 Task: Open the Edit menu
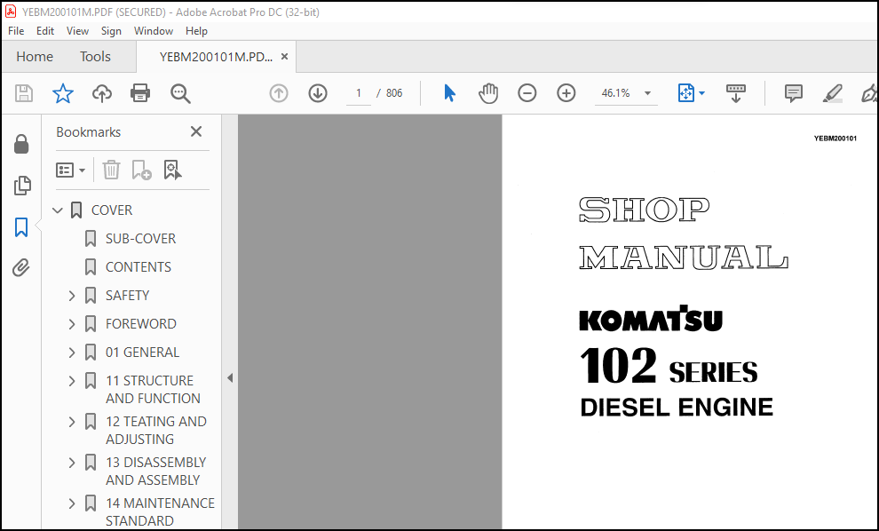pos(45,31)
